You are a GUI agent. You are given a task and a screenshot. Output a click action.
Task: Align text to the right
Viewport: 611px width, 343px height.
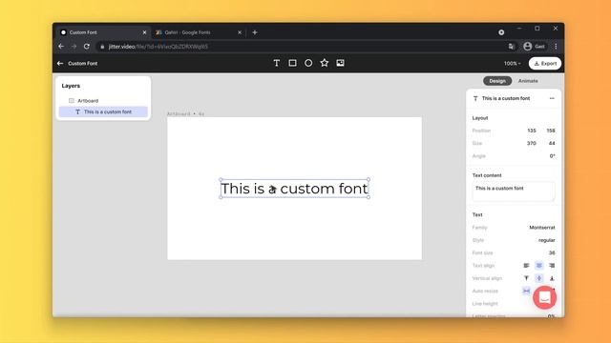point(552,266)
